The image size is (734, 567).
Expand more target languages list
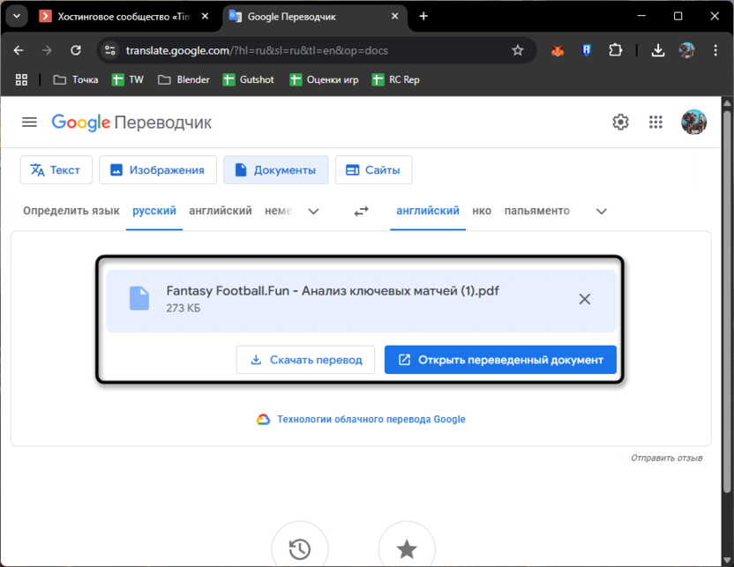(x=601, y=212)
